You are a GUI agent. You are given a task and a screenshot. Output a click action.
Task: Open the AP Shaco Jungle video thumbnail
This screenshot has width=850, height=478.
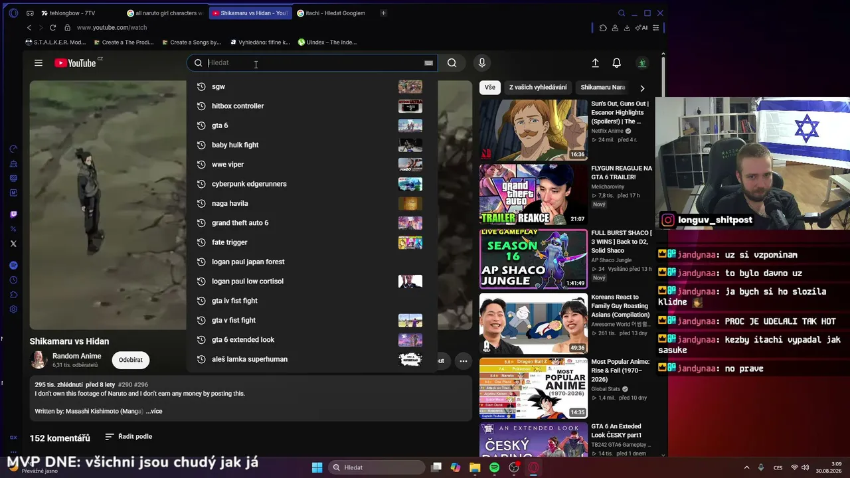[x=533, y=259]
